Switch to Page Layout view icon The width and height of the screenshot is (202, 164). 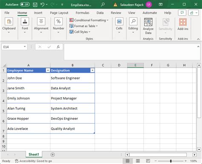(x=138, y=161)
